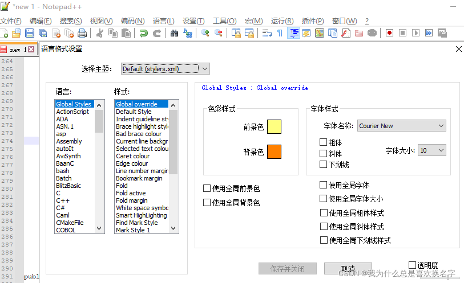The width and height of the screenshot is (464, 283).
Task: Click the green Undo arrow icon
Action: [x=144, y=33]
